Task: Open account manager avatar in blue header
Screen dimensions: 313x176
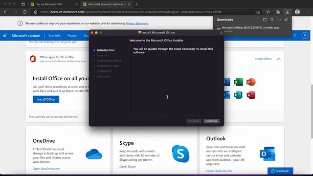Action: pyautogui.click(x=305, y=36)
